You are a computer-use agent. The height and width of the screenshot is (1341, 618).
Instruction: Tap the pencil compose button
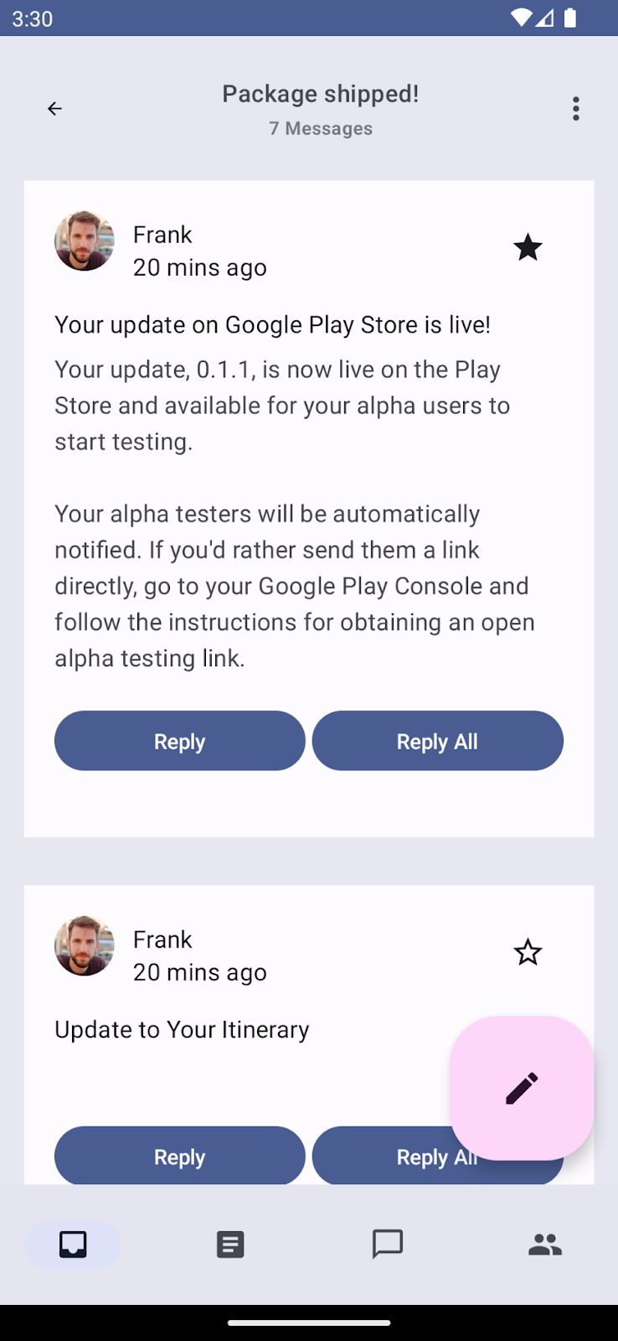pos(522,1088)
